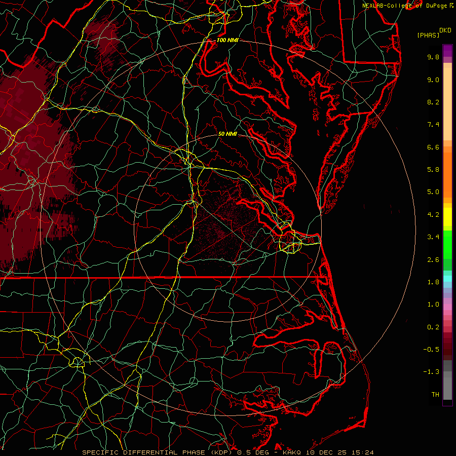Click the 5.8 legend value
This screenshot has width=456, height=456.
[x=433, y=170]
